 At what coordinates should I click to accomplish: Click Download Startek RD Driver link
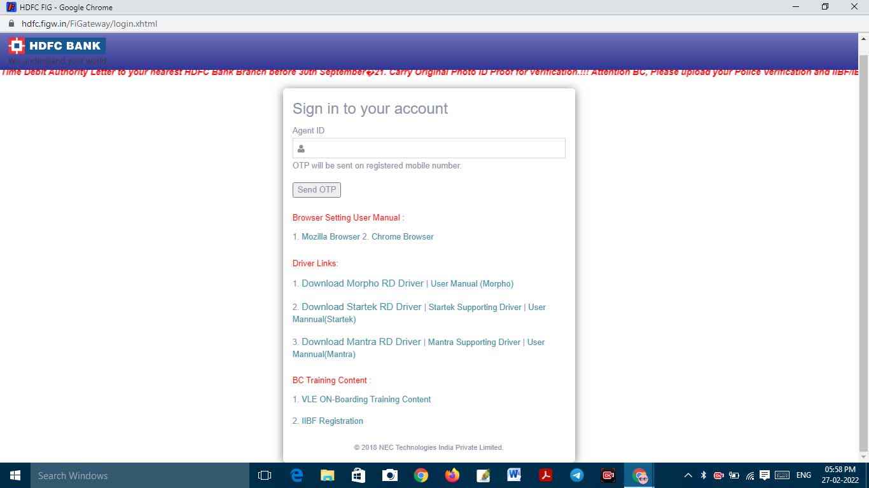(x=361, y=307)
